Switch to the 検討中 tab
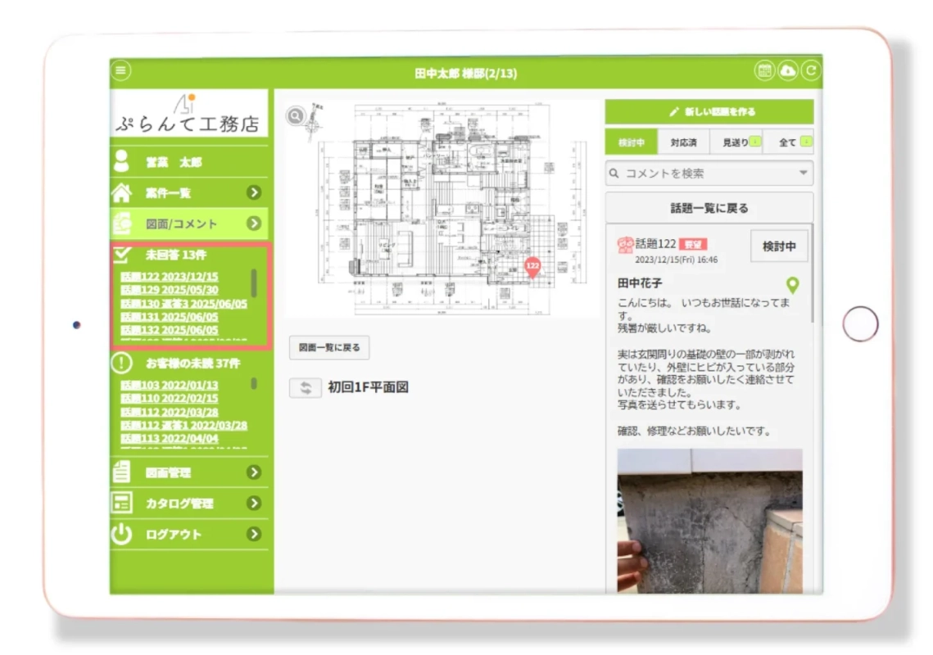Screen dimensions: 933x655 (632, 142)
